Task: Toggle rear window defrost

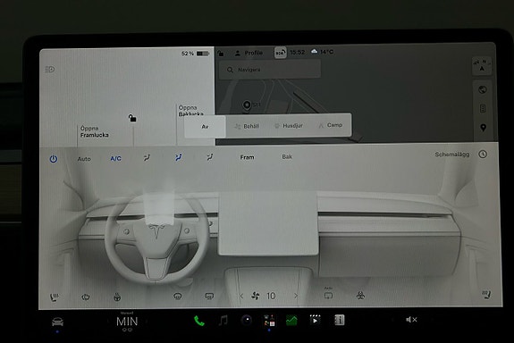Action: click(209, 297)
